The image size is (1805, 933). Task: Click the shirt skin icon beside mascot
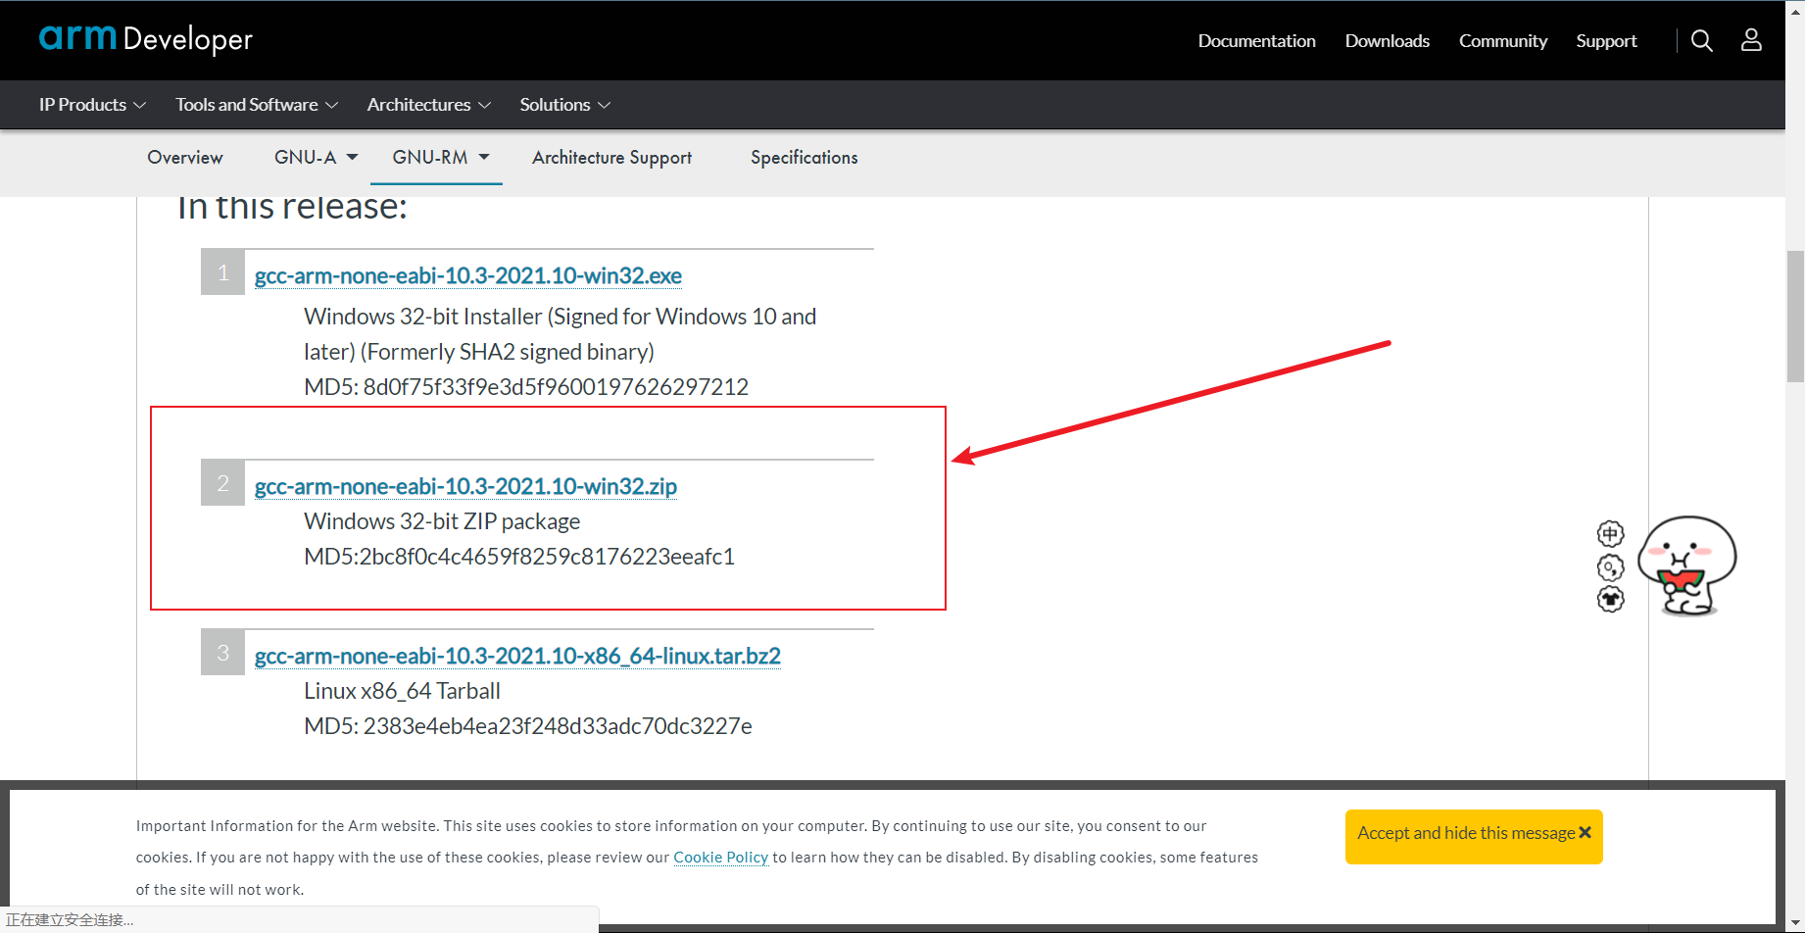1610,599
